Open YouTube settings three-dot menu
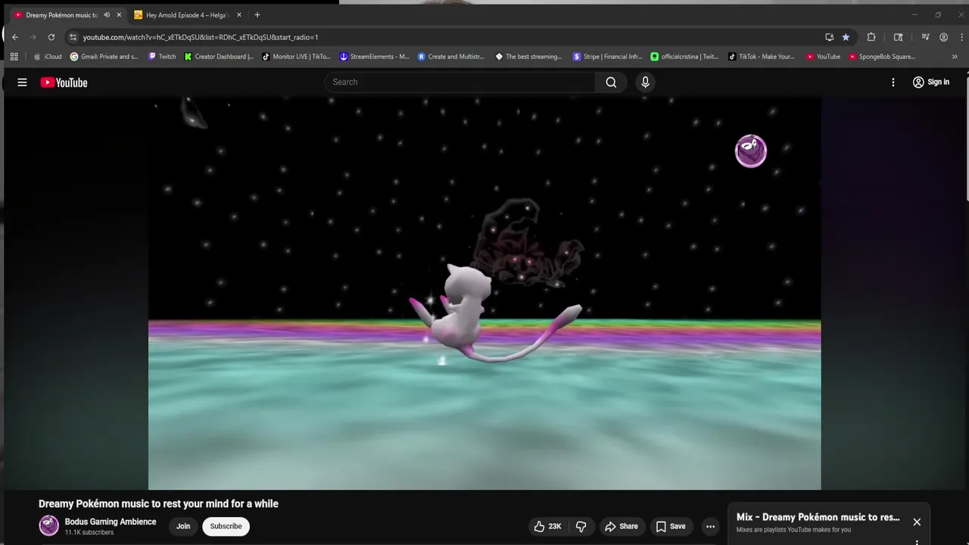Screen dimensions: 969x545 point(893,83)
